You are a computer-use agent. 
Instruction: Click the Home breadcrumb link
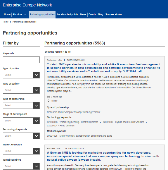tap(6, 22)
